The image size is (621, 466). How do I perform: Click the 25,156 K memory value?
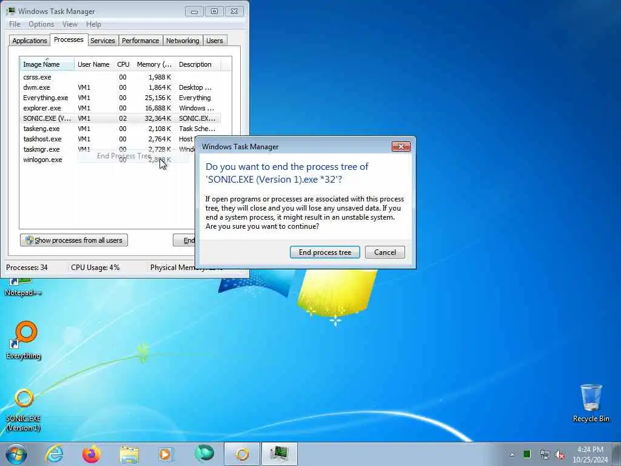tap(158, 98)
